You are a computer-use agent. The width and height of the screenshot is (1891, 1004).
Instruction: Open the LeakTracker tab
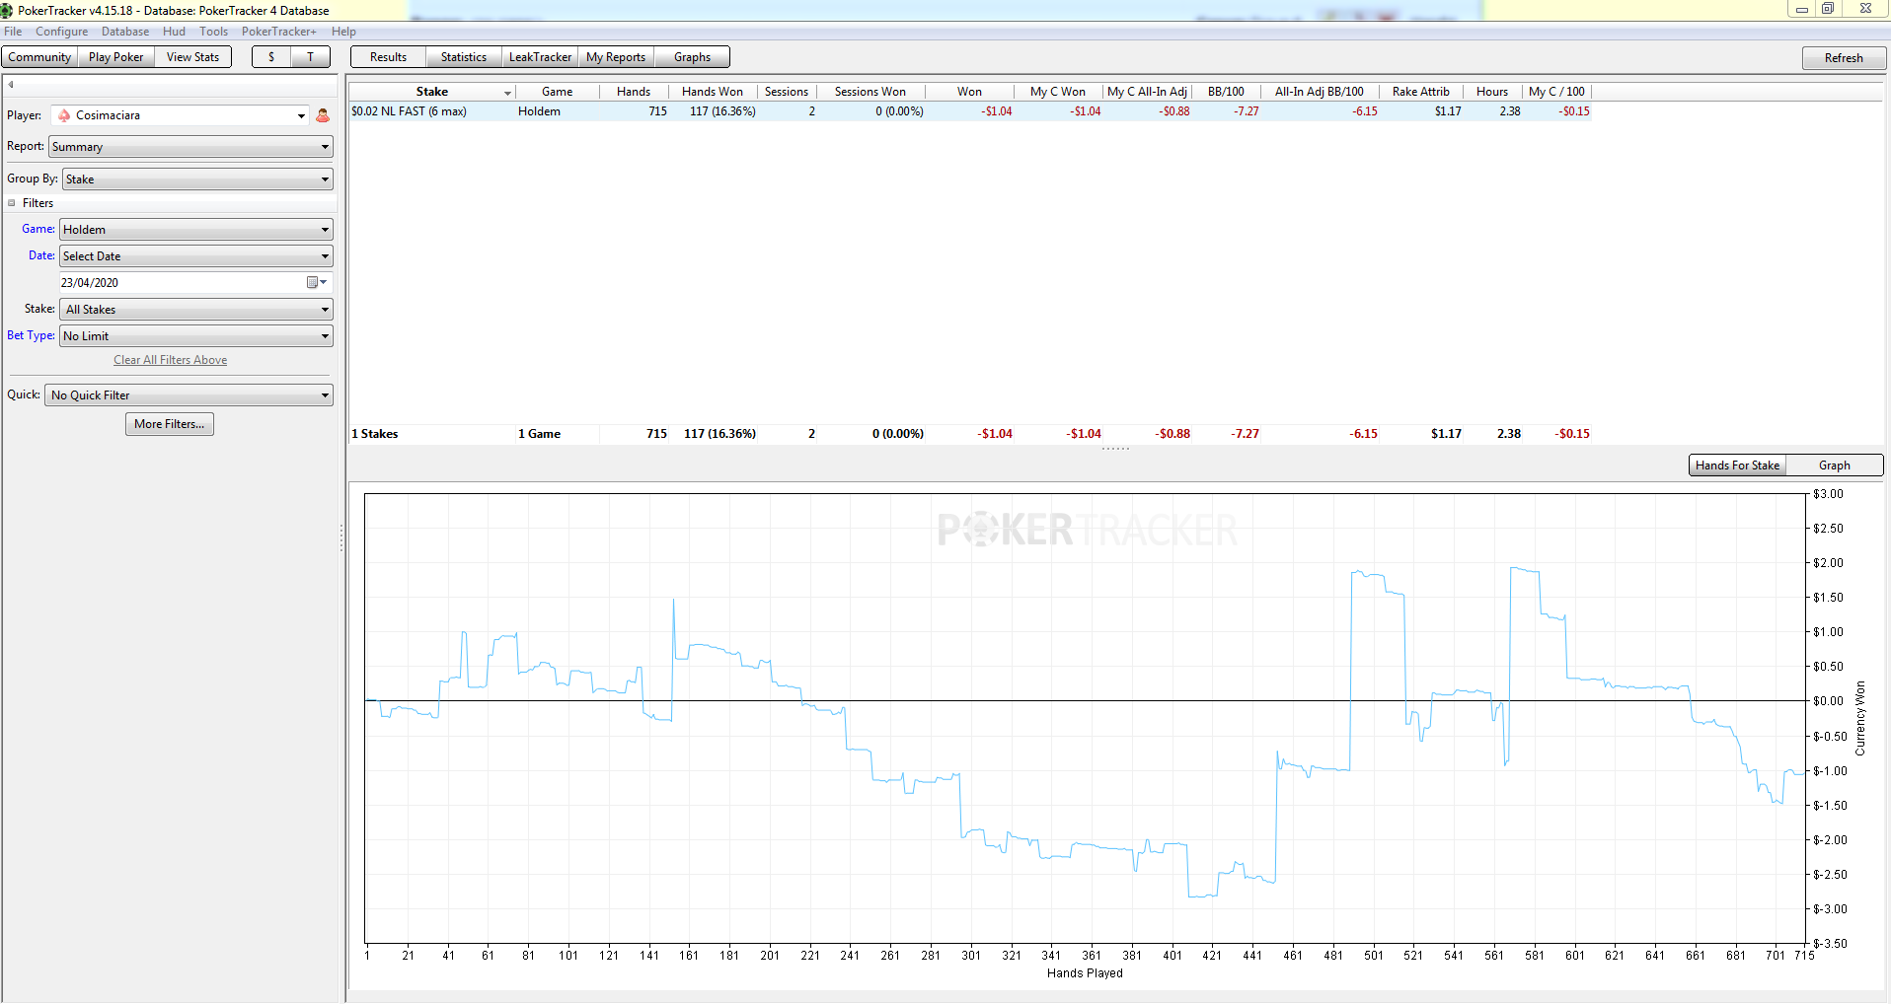click(540, 57)
